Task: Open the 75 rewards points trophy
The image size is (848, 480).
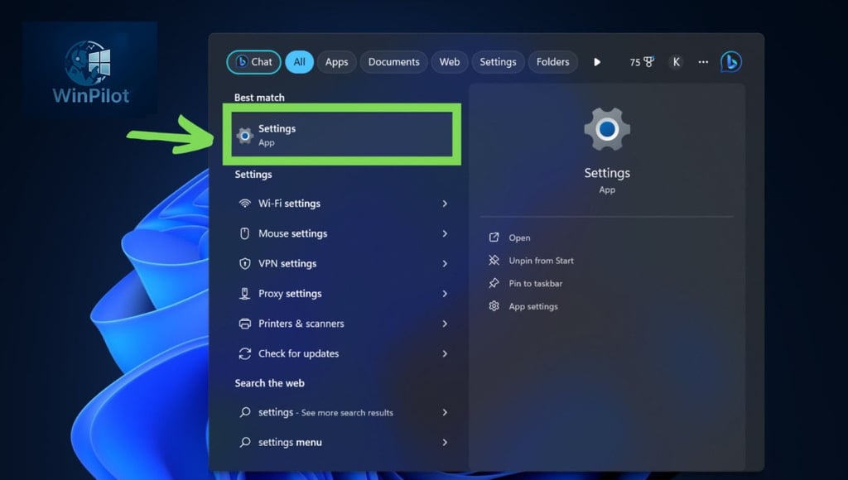Action: point(642,62)
